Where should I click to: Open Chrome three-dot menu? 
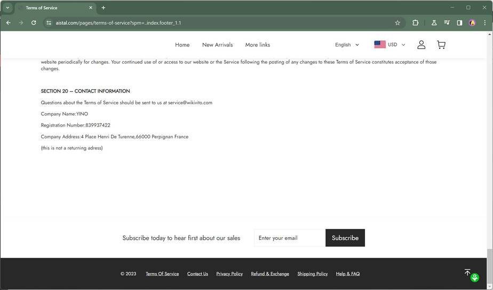coord(484,22)
